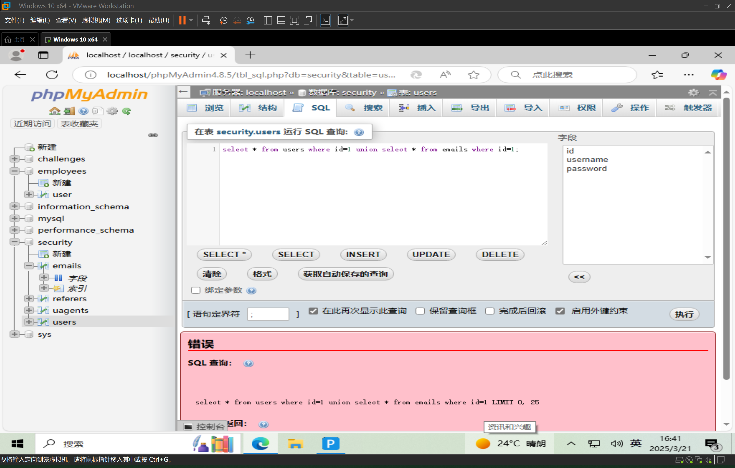Take VMware snapshot clock icon
The image size is (735, 468).
pyautogui.click(x=223, y=20)
